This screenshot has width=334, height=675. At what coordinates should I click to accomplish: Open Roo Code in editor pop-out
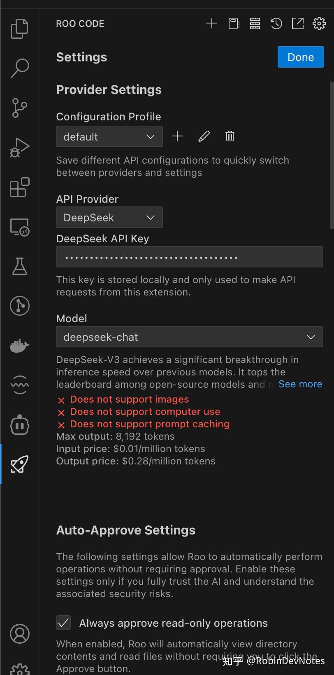298,23
